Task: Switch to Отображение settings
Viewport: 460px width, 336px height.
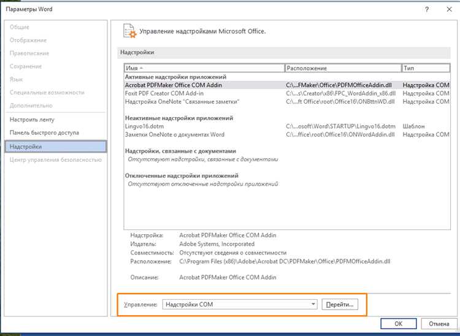Action: (28, 40)
